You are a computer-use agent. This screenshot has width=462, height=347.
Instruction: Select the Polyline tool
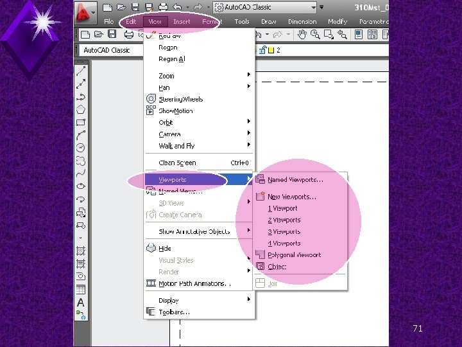click(81, 97)
